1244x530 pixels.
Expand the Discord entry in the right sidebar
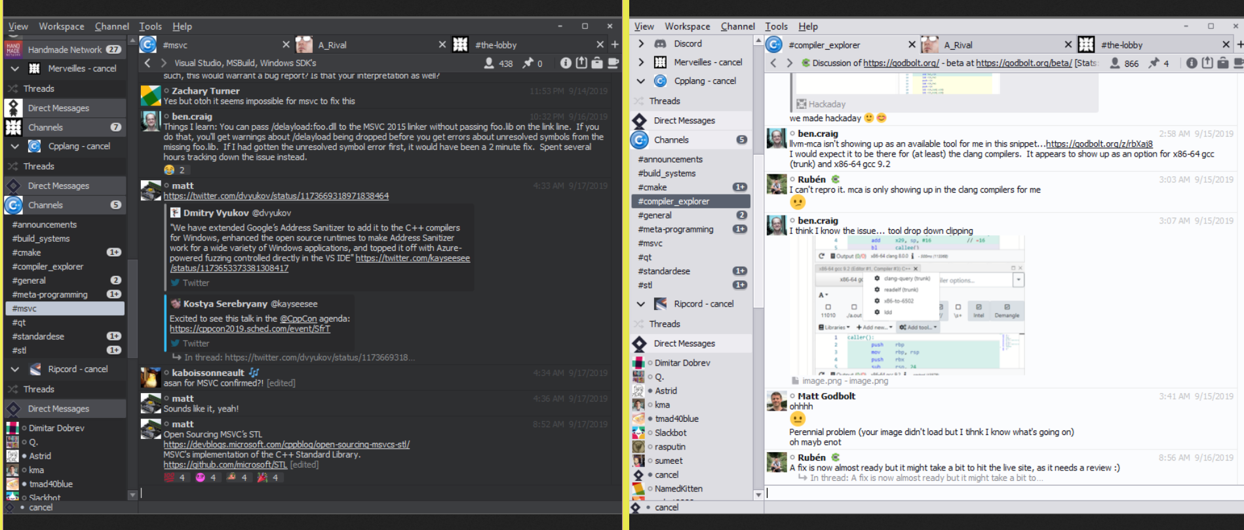(x=641, y=43)
